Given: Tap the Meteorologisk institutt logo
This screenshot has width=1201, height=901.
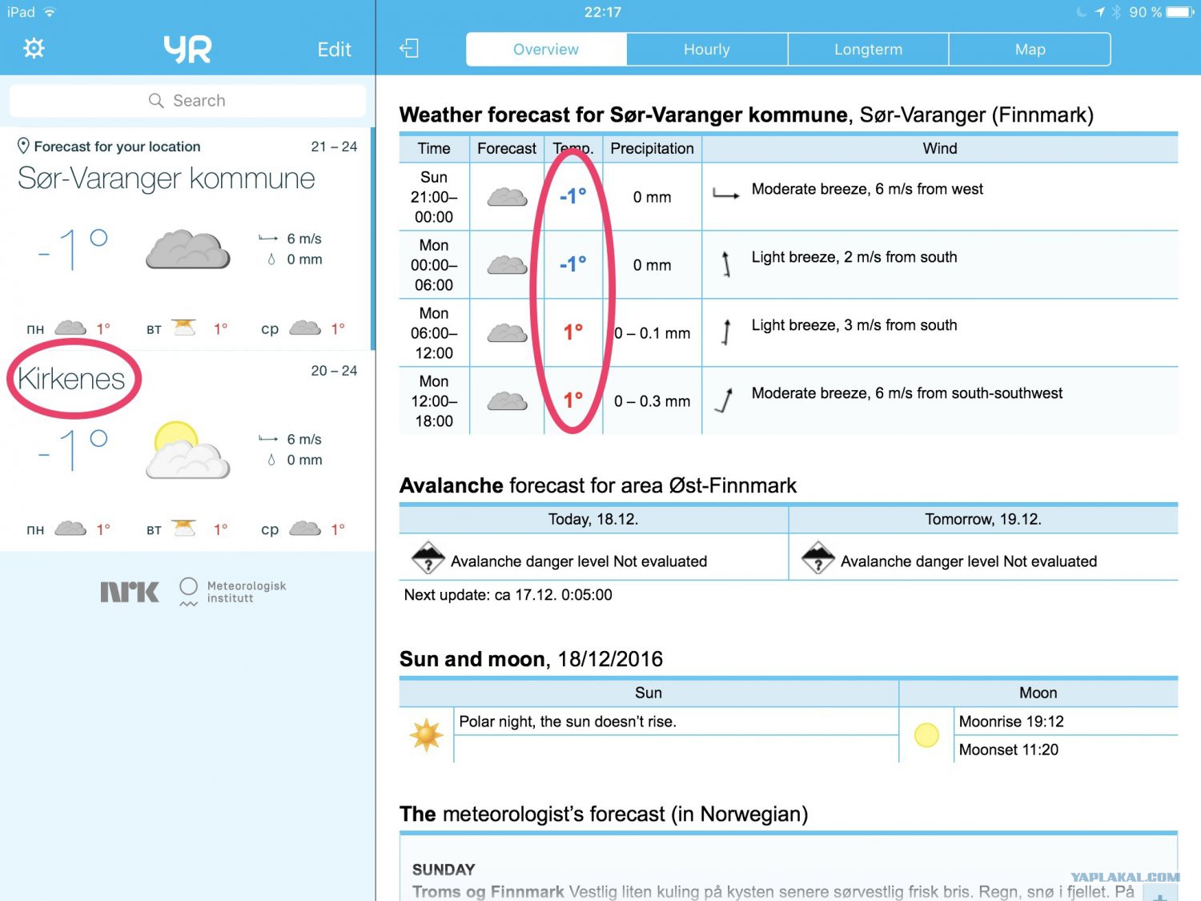Looking at the screenshot, I should click(233, 592).
